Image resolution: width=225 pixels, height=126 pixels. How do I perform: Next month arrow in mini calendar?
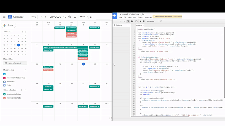(x=26, y=32)
